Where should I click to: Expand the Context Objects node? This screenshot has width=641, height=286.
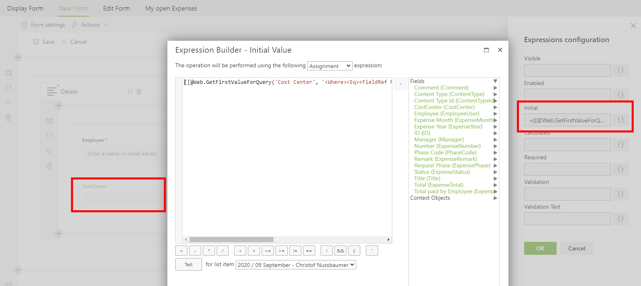coord(495,198)
